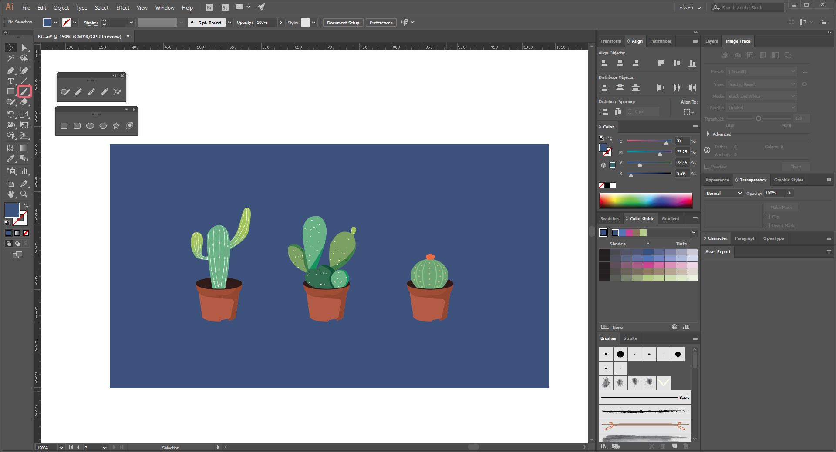Close the BG.ai document tab
This screenshot has height=452, width=836.
coord(128,37)
